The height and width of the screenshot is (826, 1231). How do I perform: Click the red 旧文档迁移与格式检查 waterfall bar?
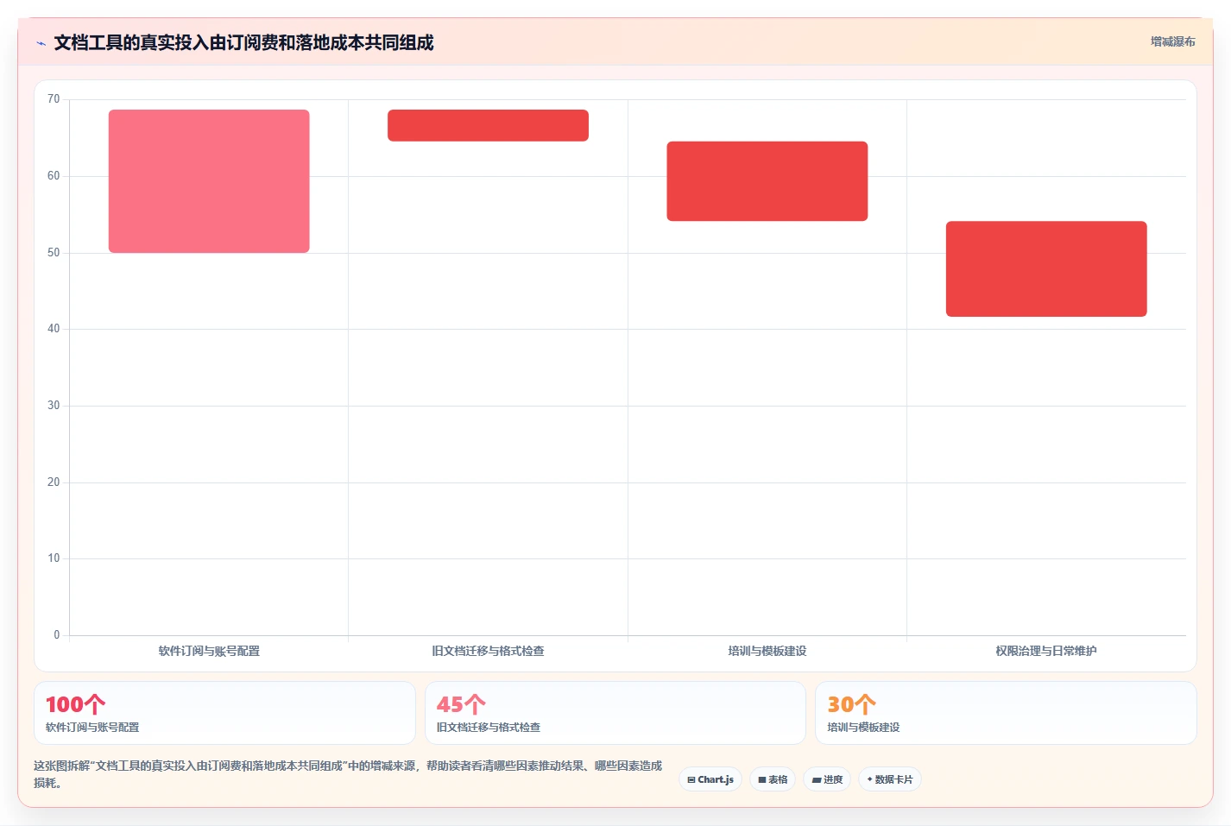488,125
